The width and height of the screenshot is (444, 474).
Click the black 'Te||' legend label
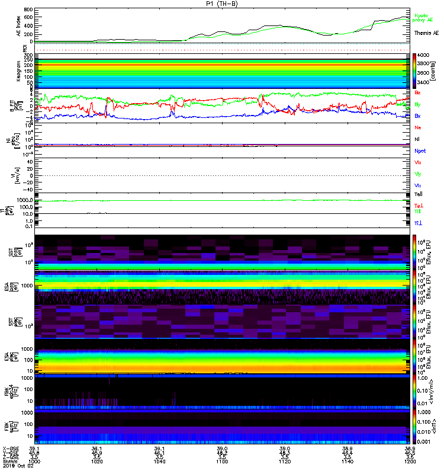point(419,194)
